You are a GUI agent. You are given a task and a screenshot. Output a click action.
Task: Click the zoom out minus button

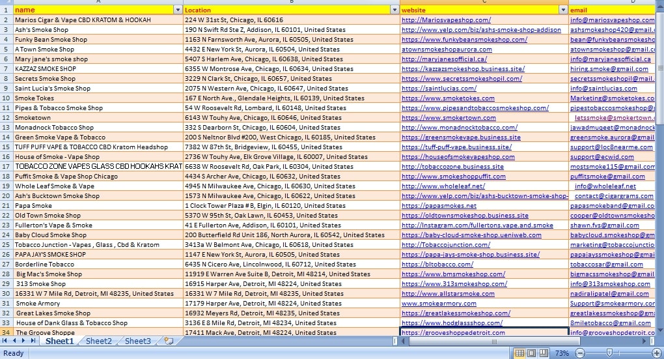click(580, 353)
